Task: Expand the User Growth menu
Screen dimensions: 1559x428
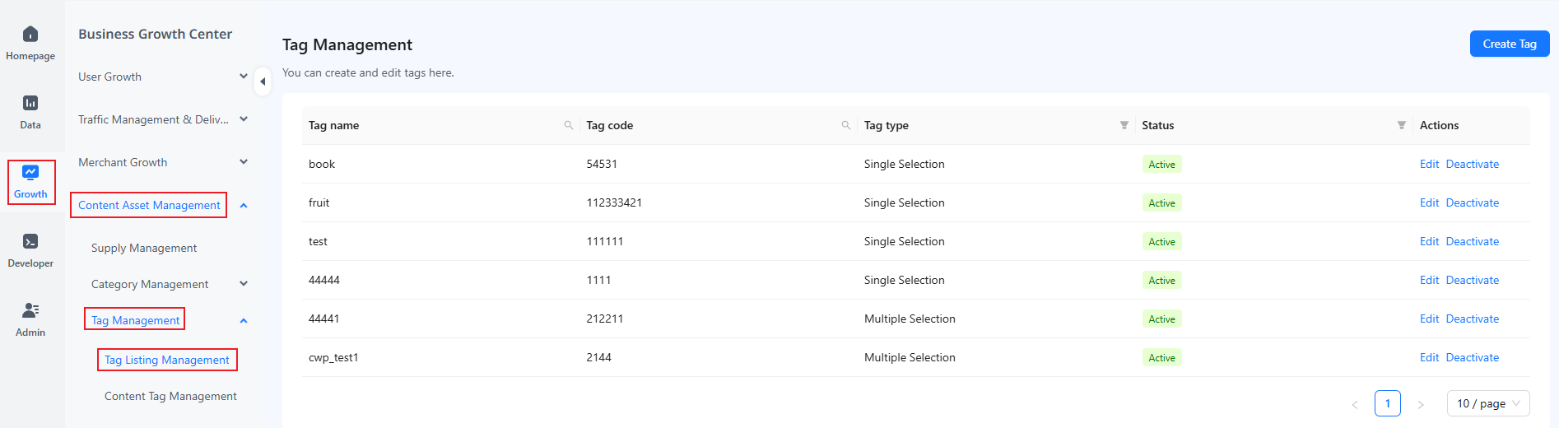Action: tap(163, 77)
